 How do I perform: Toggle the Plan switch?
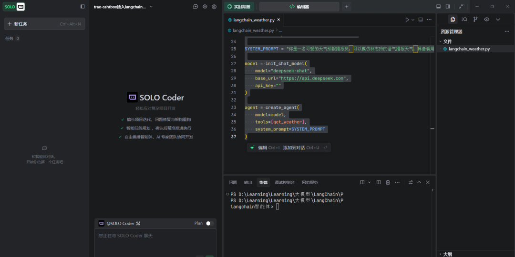(x=209, y=223)
